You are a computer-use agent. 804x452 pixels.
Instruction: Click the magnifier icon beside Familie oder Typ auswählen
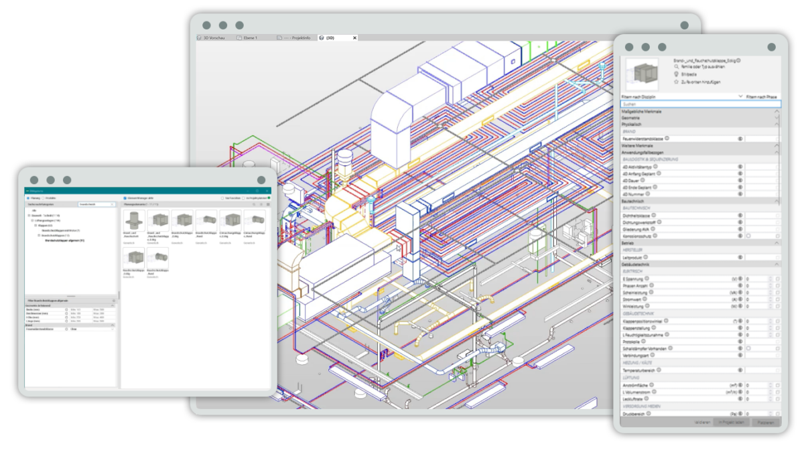676,67
